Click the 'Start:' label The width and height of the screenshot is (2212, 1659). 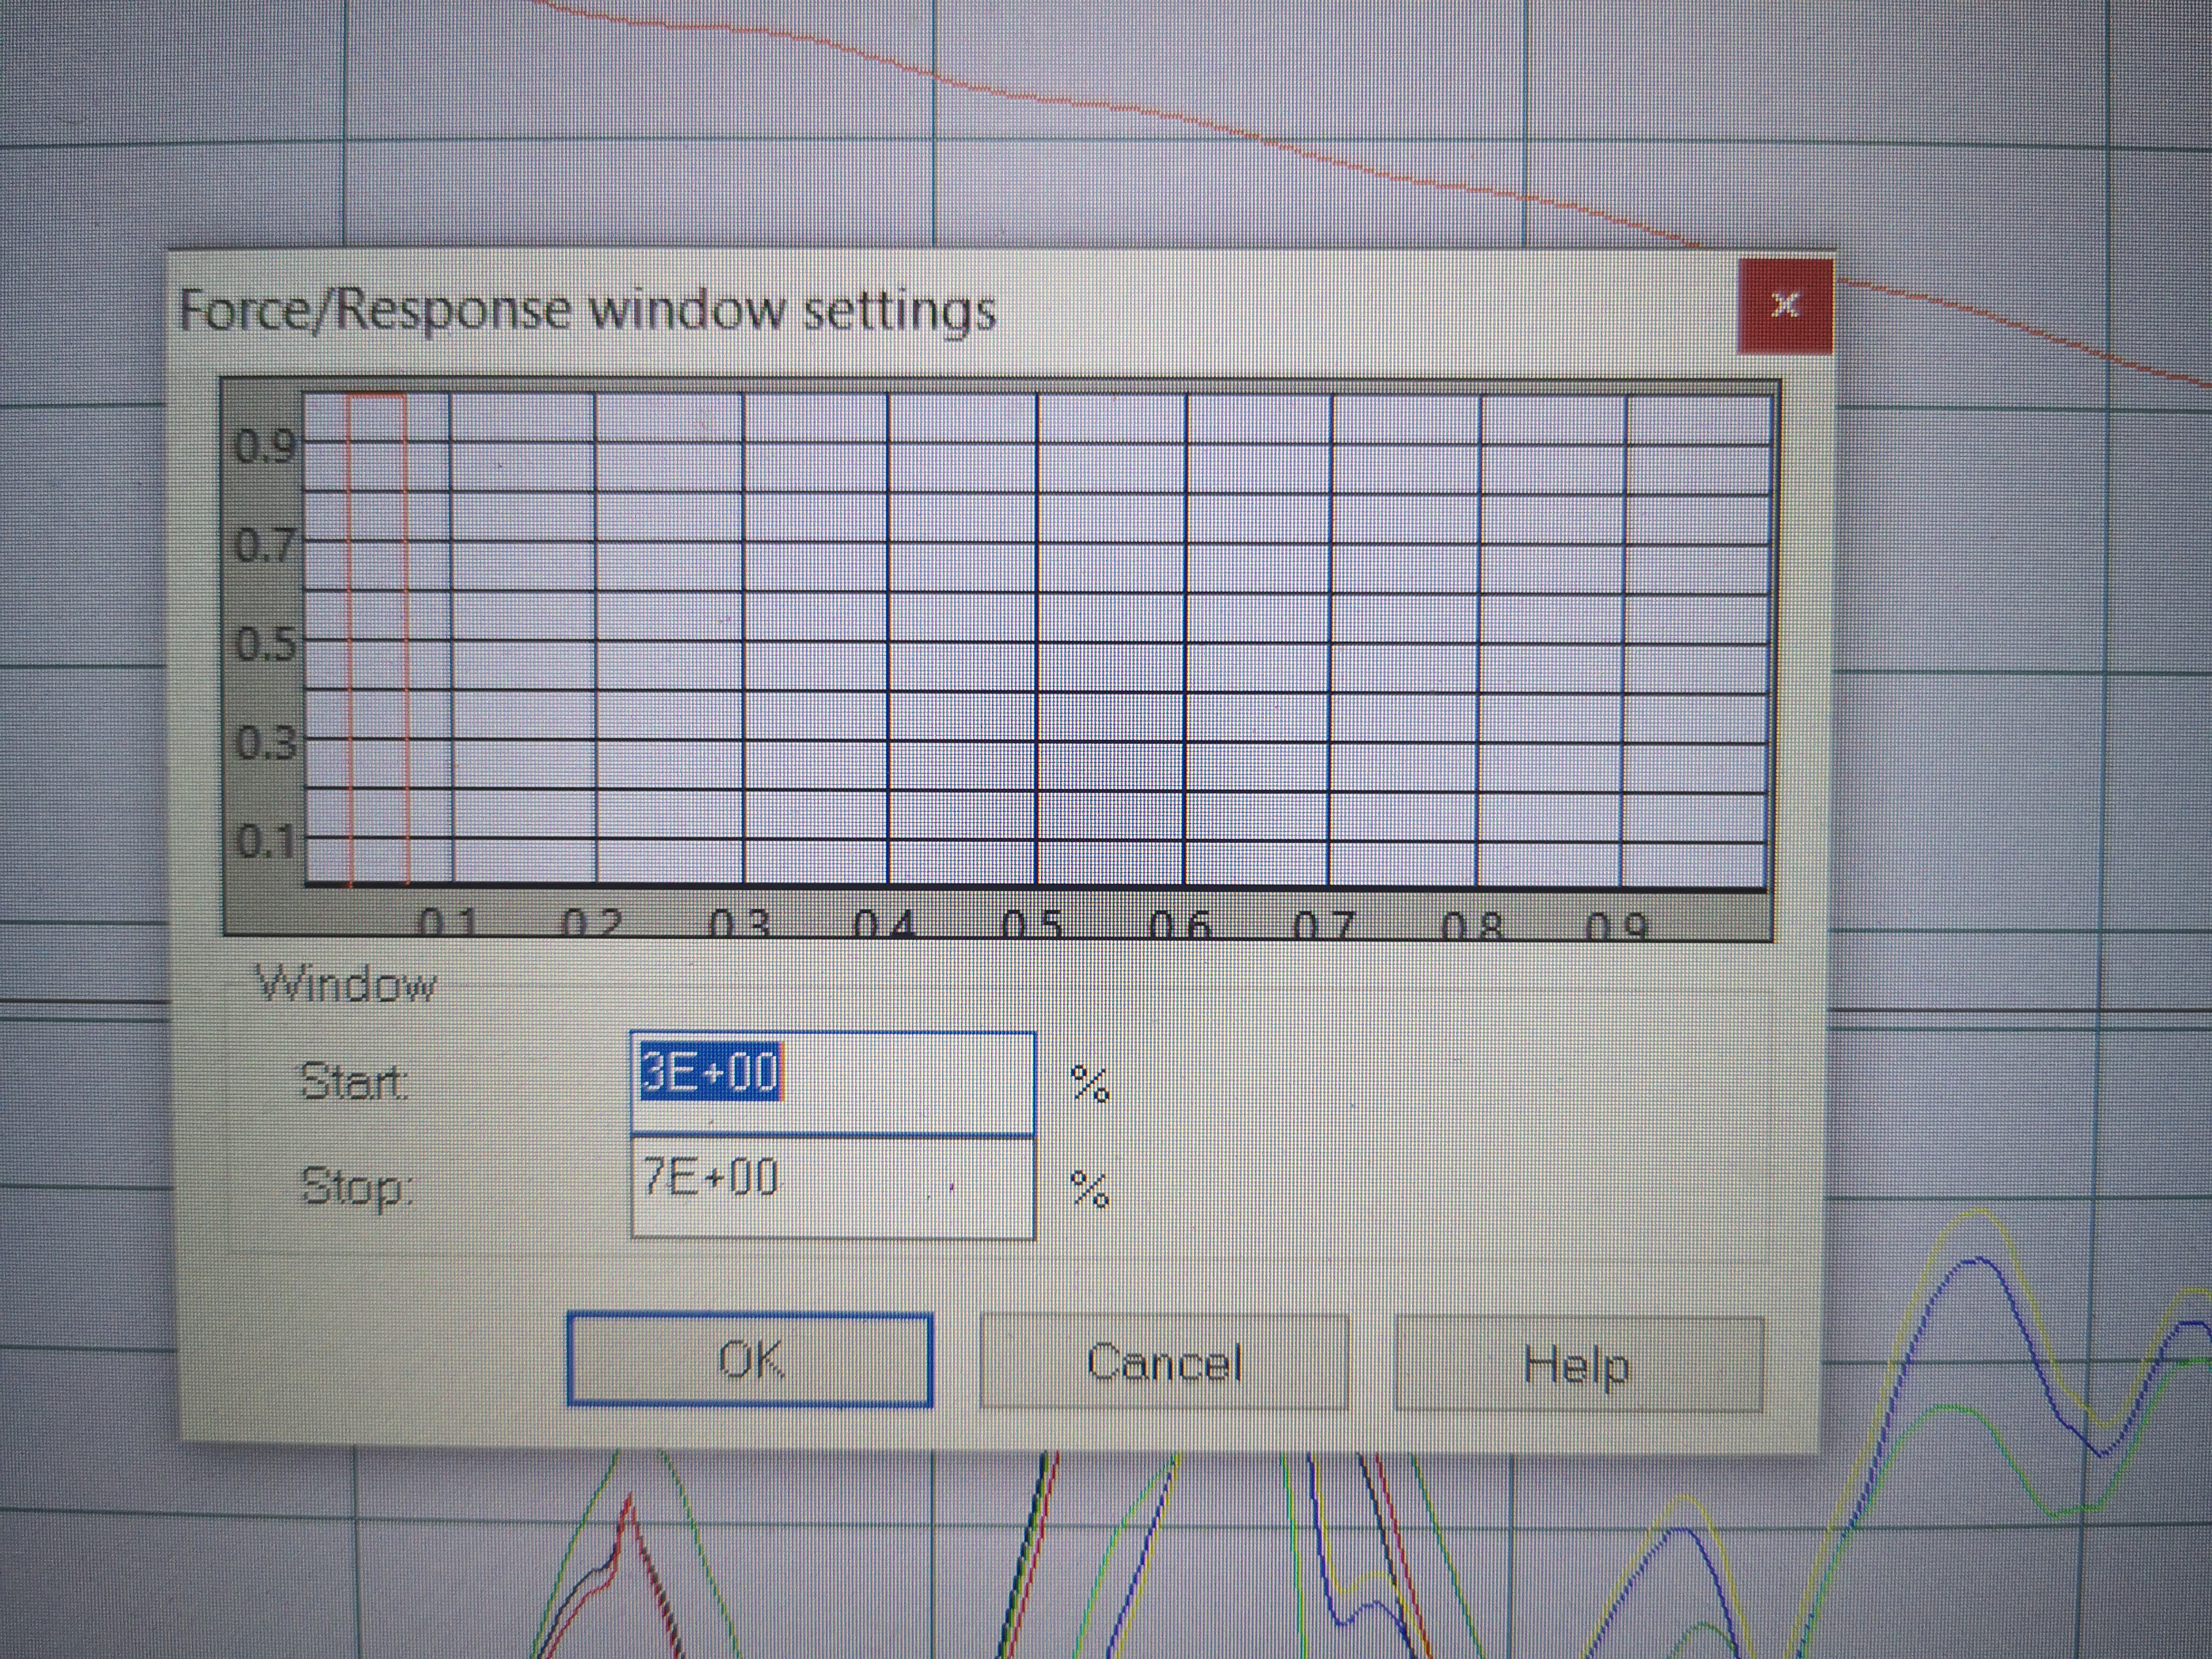[x=355, y=1082]
